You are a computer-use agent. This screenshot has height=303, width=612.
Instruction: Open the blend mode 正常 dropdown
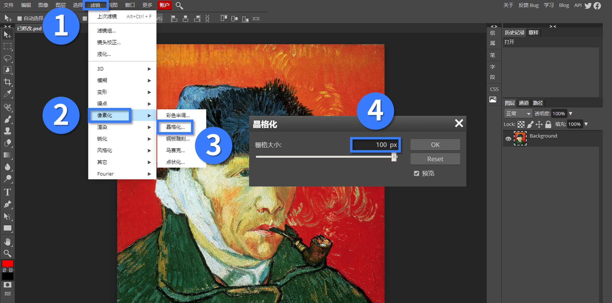point(518,114)
